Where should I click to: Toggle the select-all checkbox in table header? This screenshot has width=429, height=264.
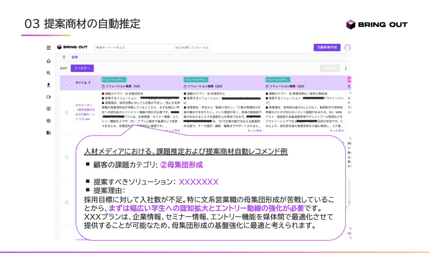67,83
